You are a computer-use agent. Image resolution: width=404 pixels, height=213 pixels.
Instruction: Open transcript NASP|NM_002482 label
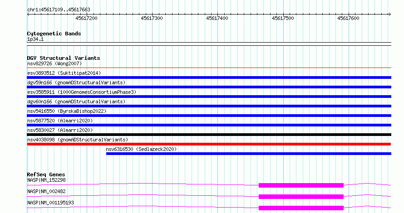[46, 191]
